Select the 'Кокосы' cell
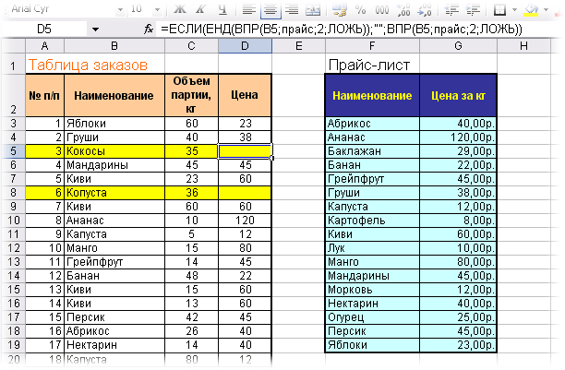The image size is (565, 370). tap(114, 151)
